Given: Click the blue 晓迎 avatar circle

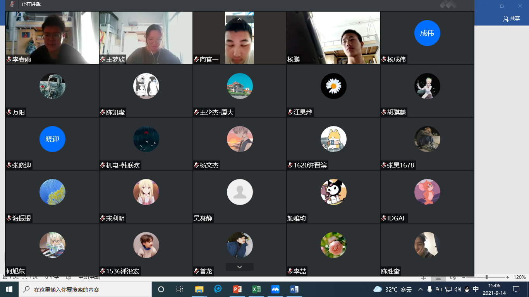Looking at the screenshot, I should coord(52,139).
